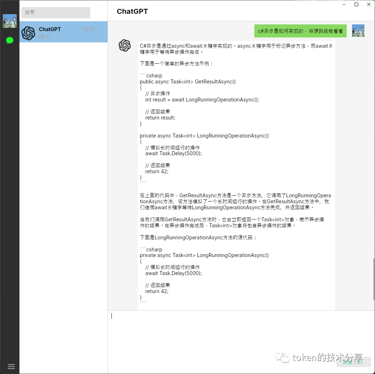Click the paragraph starting 在上面的代码中

(x=235, y=201)
